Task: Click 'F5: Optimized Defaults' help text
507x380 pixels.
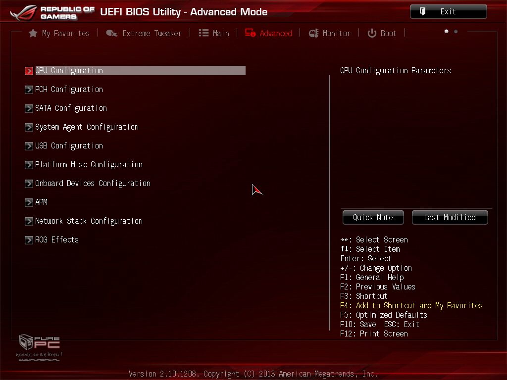Action: coord(384,315)
